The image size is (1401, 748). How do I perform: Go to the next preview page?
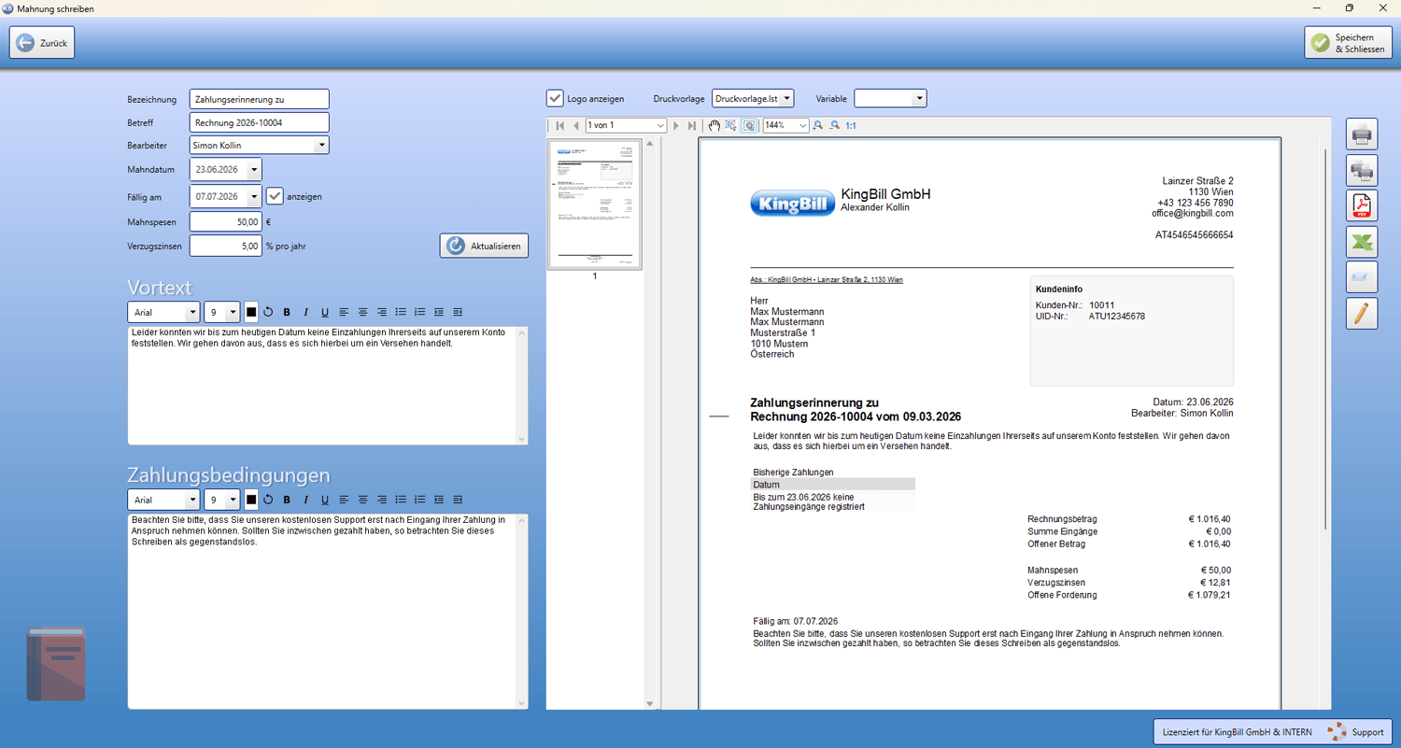(x=676, y=125)
